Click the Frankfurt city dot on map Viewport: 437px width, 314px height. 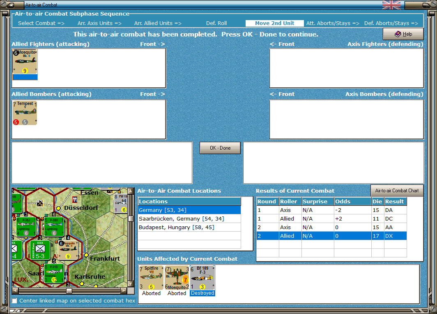tap(86, 255)
